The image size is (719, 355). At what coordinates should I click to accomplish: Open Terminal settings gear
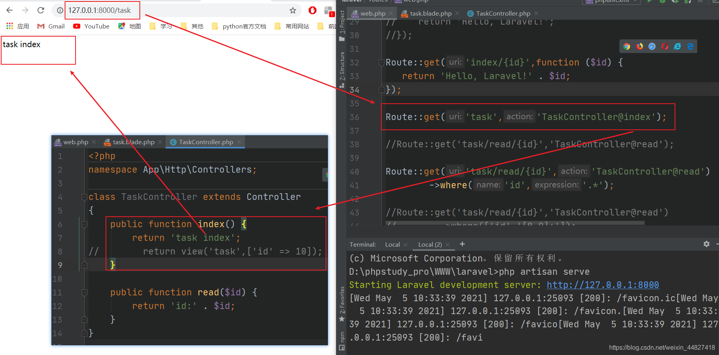point(706,244)
